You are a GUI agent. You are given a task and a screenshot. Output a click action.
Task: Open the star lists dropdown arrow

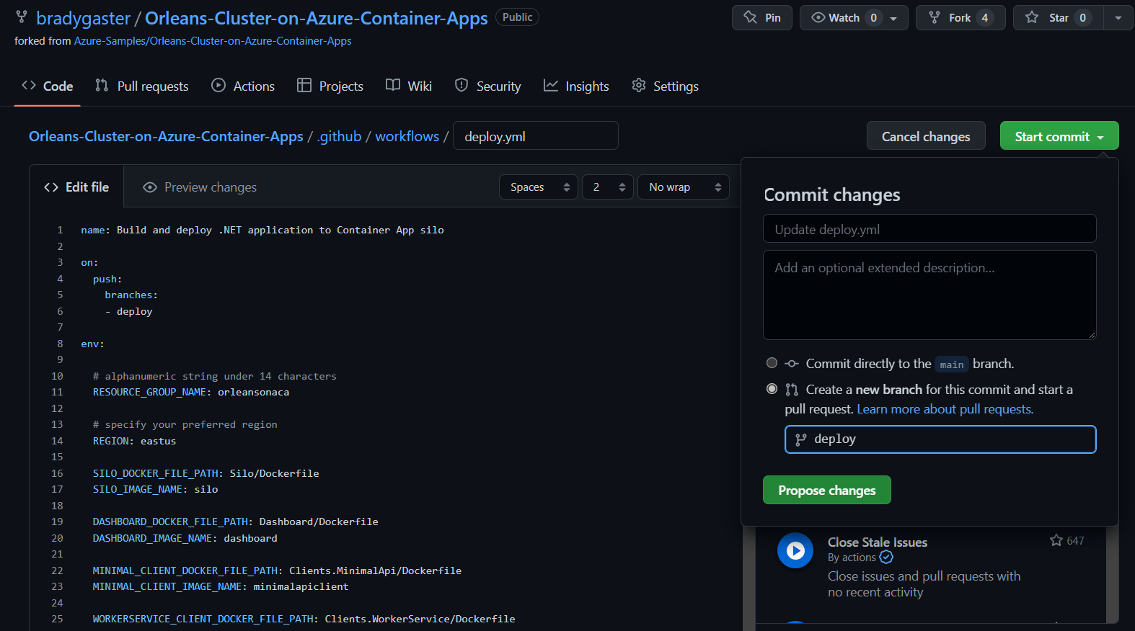[x=1118, y=18]
